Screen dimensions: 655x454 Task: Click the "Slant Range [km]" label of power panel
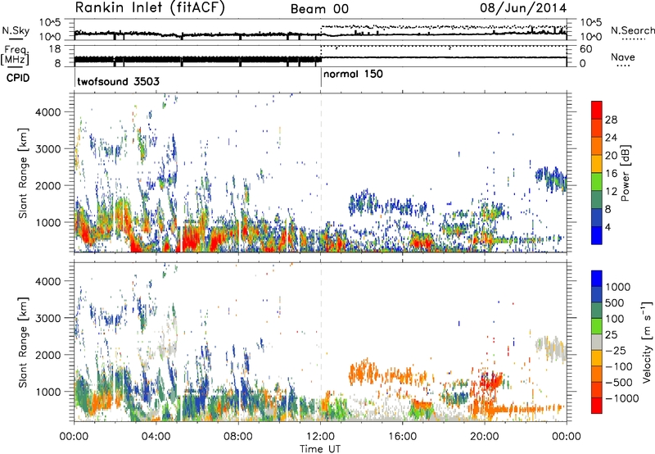23,173
